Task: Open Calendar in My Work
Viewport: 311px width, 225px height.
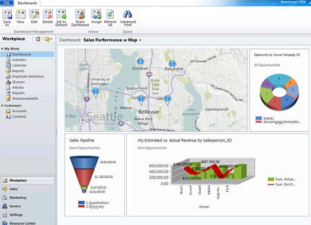Action: pos(19,65)
